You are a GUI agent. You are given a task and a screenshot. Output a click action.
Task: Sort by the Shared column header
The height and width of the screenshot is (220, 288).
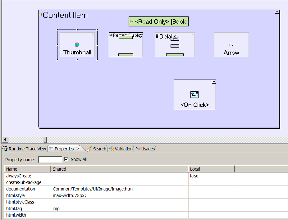119,169
